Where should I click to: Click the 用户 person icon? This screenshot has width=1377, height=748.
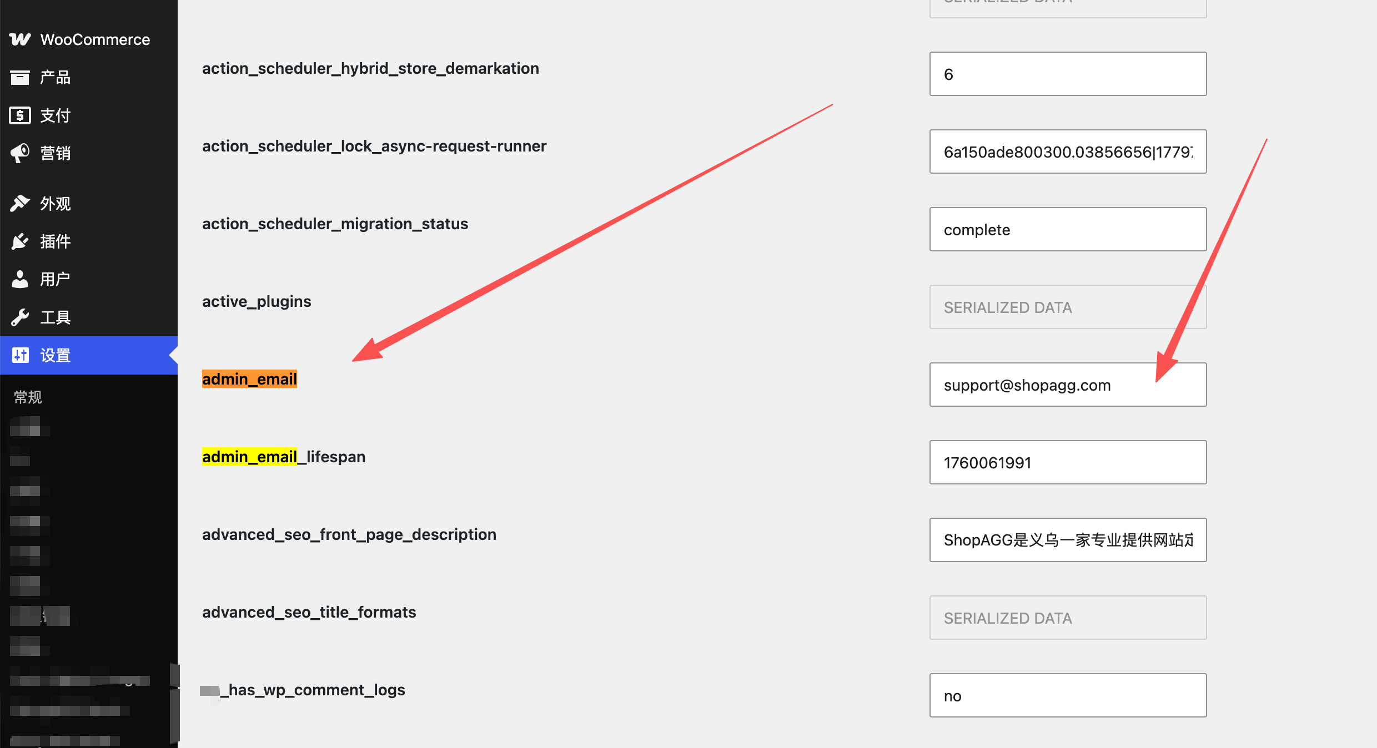point(20,279)
